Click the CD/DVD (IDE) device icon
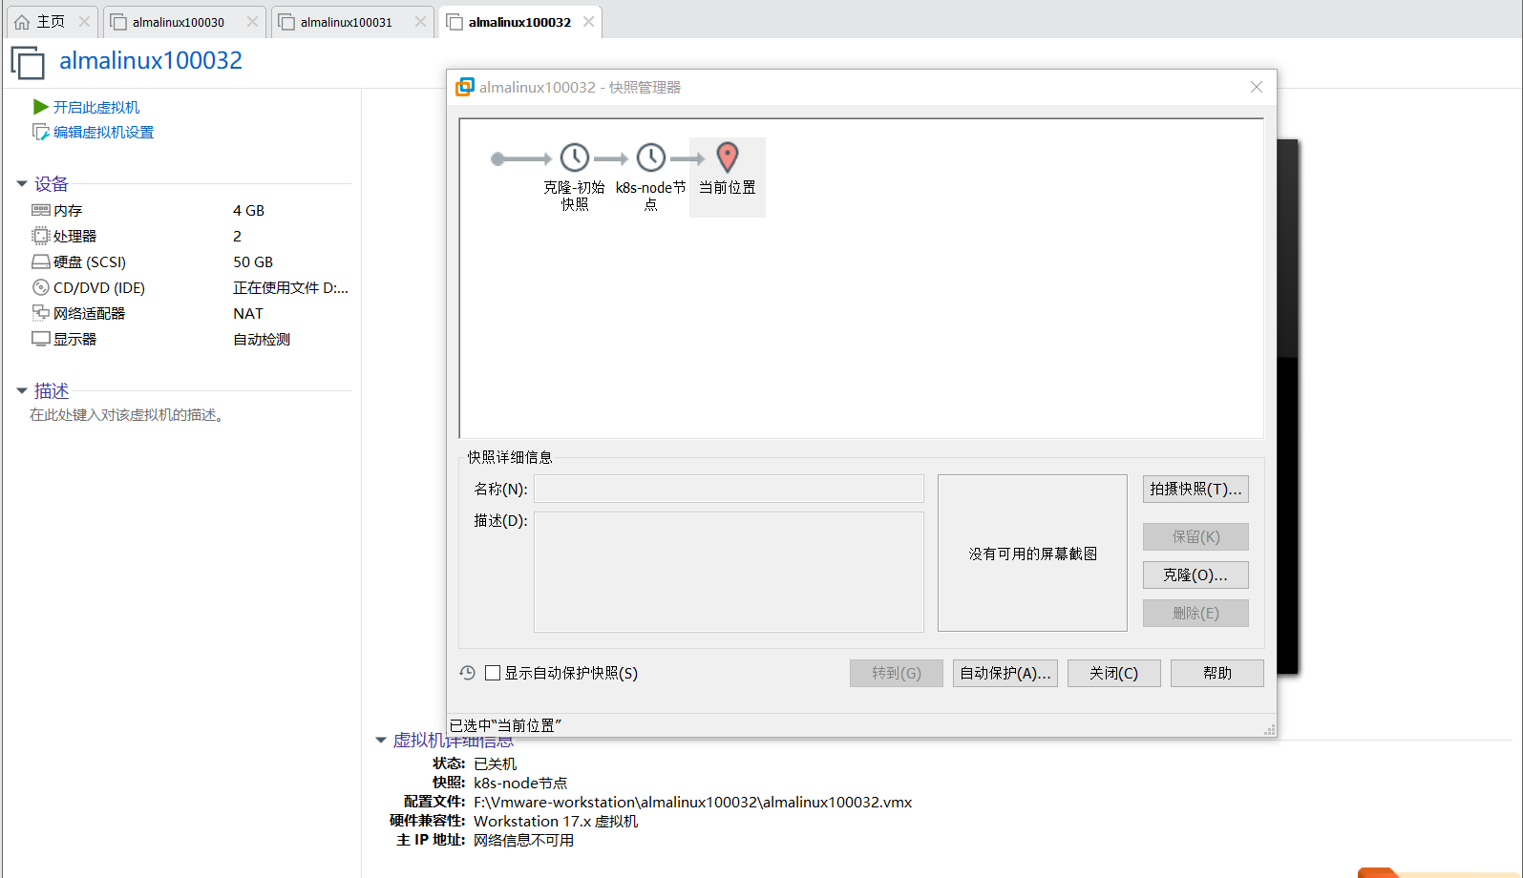Viewport: 1523px width, 878px height. 41,287
